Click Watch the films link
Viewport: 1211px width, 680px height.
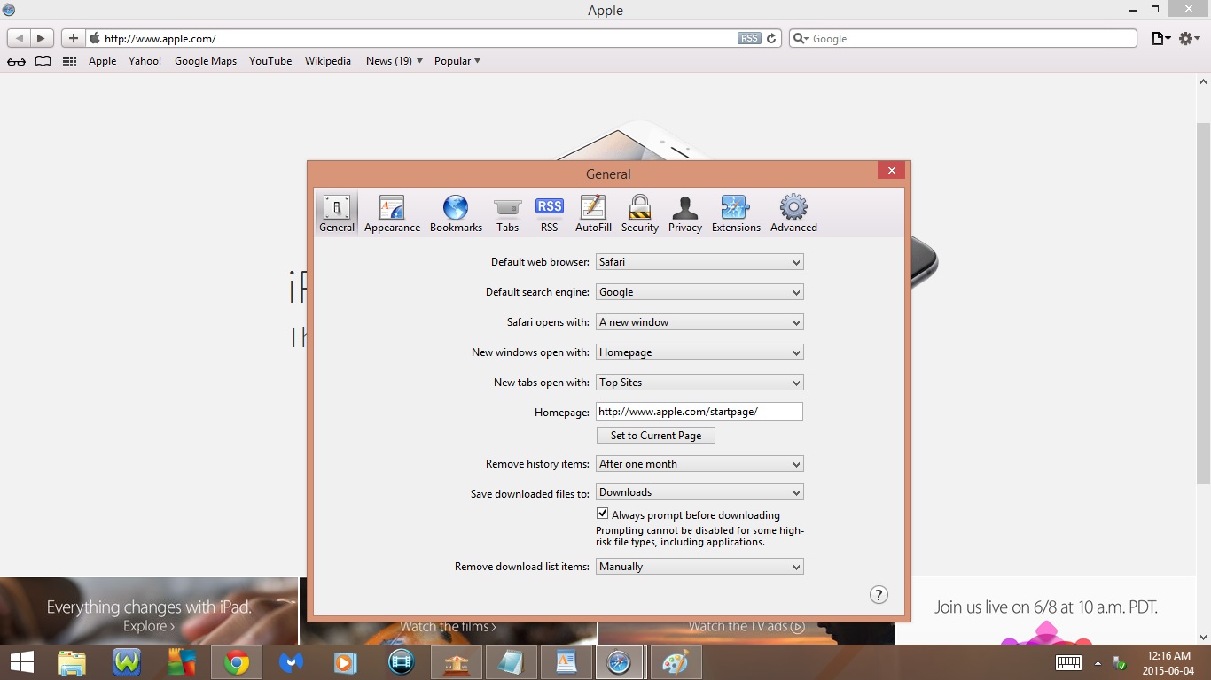[448, 627]
